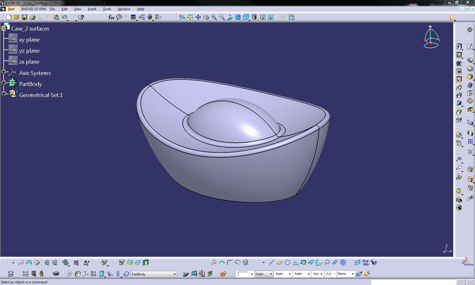Open the Window menu
475x285 pixels.
(x=124, y=9)
